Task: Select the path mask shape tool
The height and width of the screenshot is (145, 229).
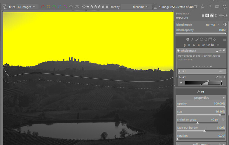Action: click(193, 39)
